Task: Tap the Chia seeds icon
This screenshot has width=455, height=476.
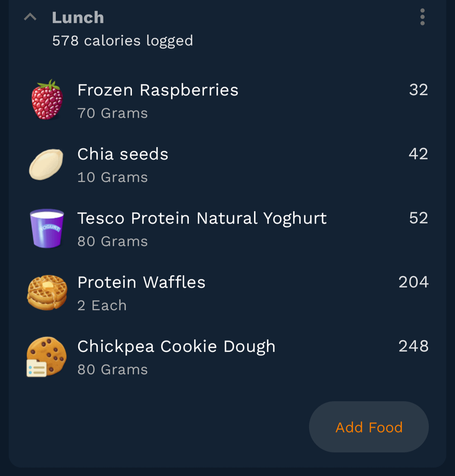Action: 46,164
